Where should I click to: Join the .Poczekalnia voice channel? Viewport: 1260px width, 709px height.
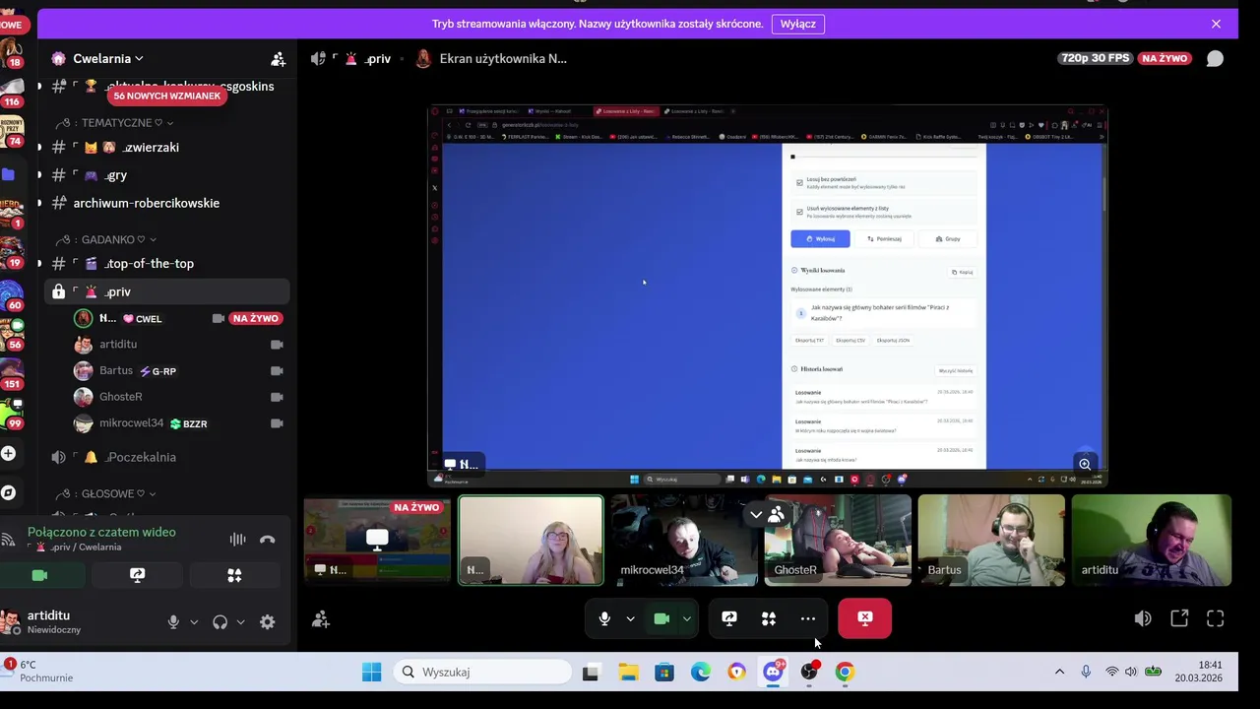[167, 457]
